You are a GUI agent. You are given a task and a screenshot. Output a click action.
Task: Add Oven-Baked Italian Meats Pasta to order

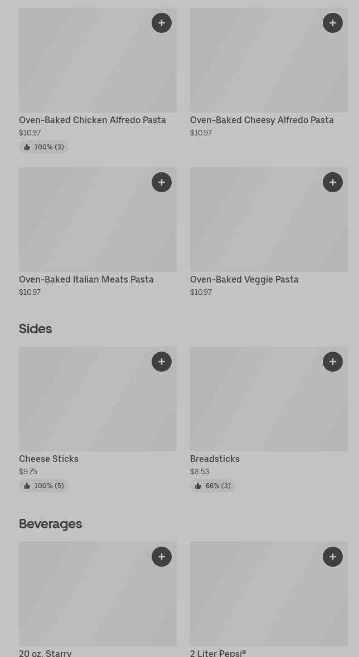click(x=162, y=182)
